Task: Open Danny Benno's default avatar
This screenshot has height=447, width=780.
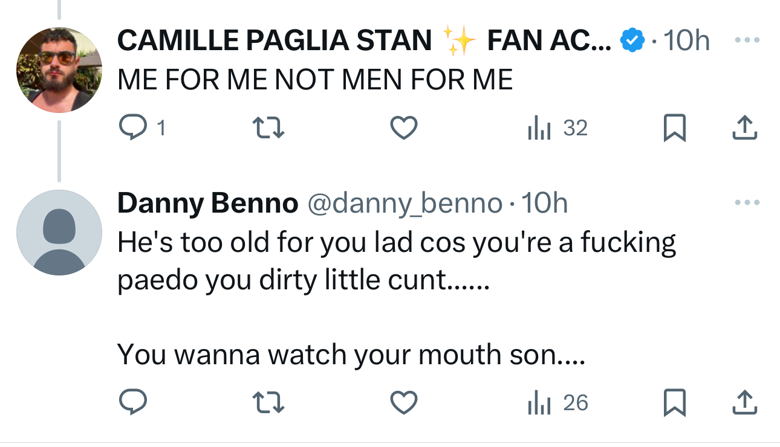Action: click(x=59, y=233)
